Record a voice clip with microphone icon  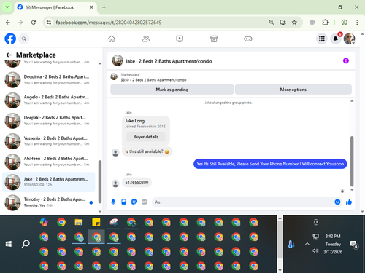pyautogui.click(x=113, y=202)
